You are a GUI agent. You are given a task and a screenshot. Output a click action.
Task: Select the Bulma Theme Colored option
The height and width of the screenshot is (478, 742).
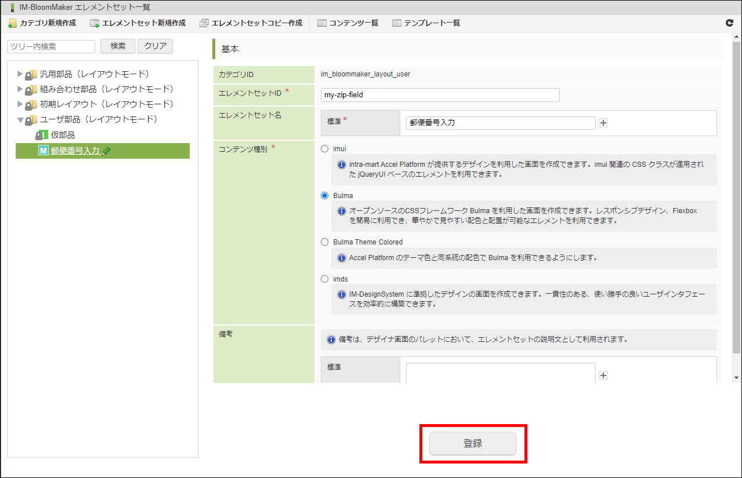click(325, 242)
